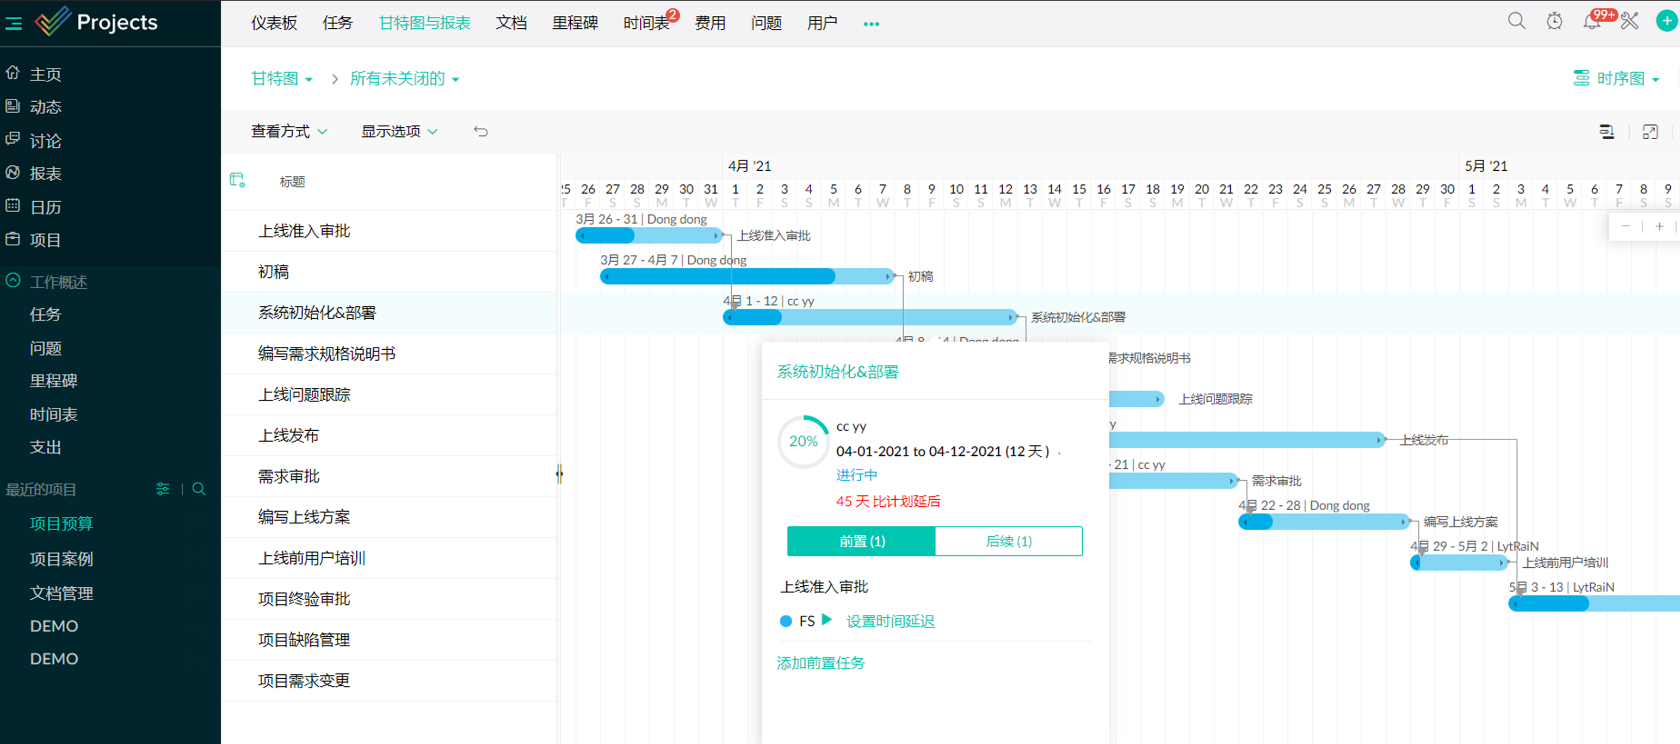Click the 添加前置任务 link
The width and height of the screenshot is (1680, 744).
pos(820,663)
